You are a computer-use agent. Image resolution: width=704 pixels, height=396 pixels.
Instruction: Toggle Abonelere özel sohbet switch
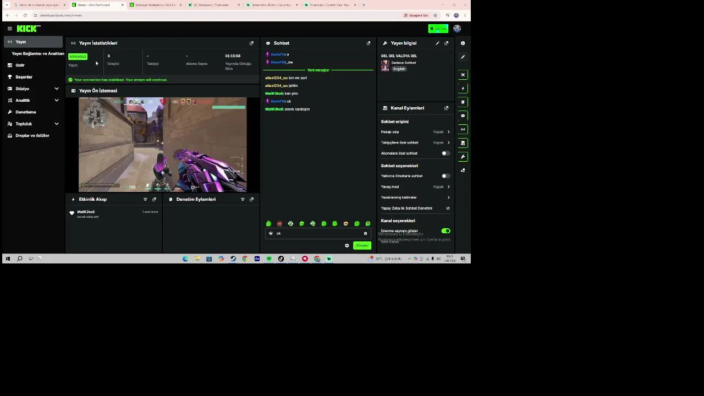[x=446, y=153]
